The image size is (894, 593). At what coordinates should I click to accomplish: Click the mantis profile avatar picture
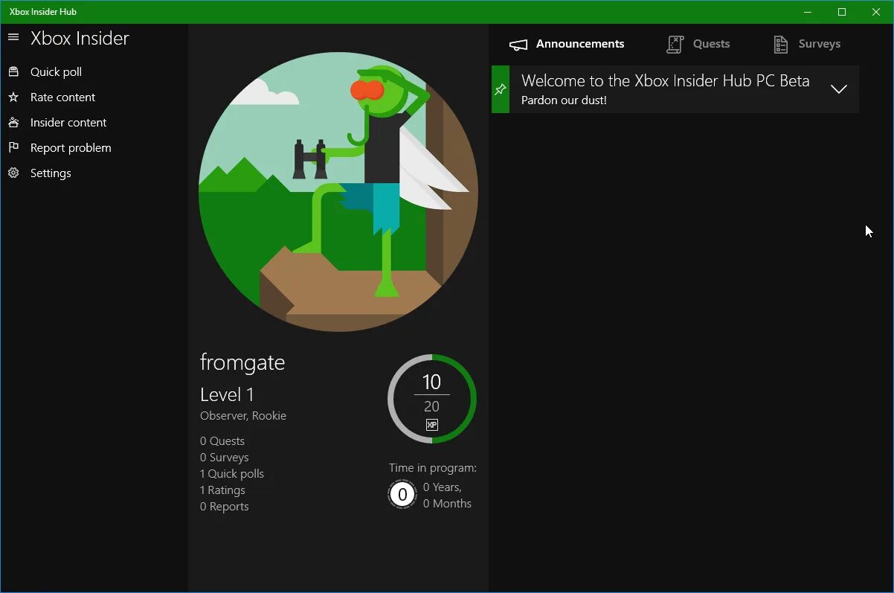pos(338,191)
